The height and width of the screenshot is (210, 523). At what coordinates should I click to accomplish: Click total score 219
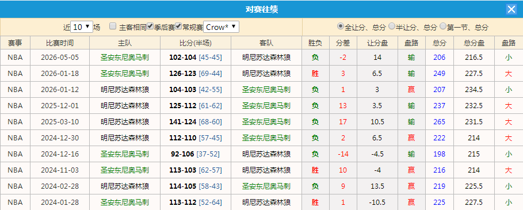[439, 186]
